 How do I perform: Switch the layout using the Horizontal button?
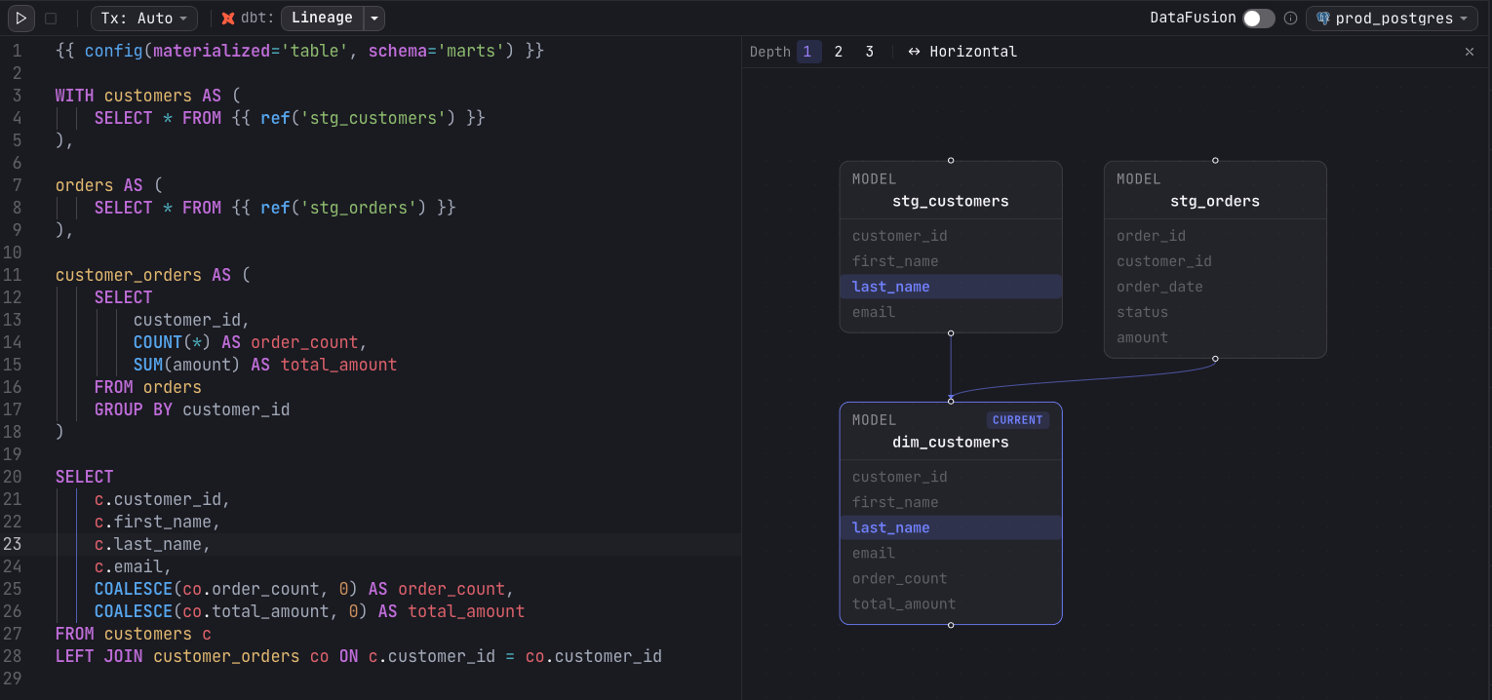[962, 52]
